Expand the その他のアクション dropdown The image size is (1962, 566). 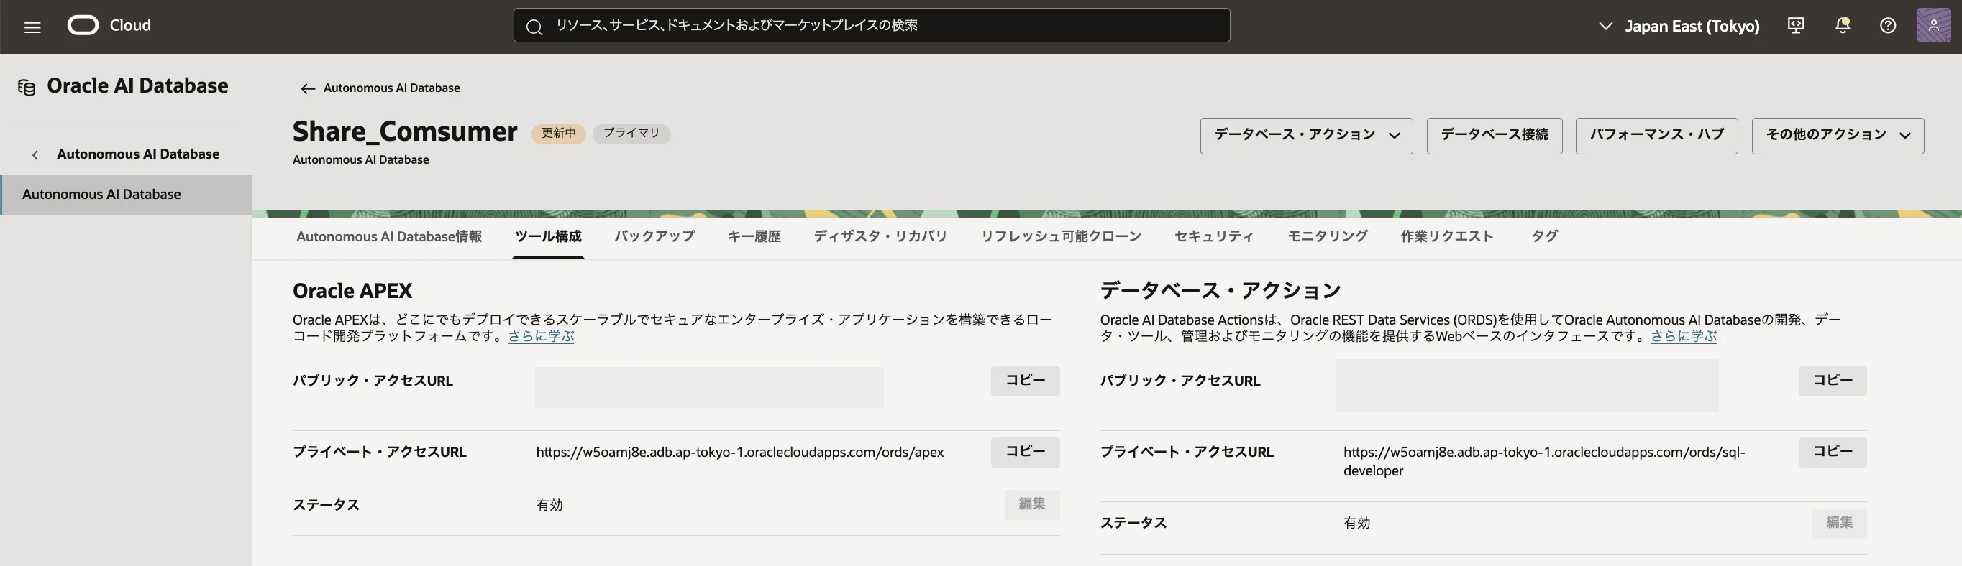click(1837, 136)
